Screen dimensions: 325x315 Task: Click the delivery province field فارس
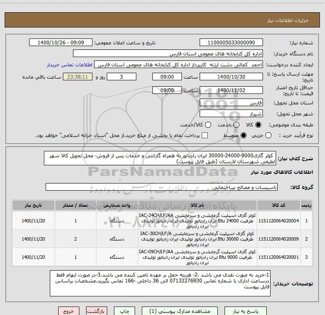(x=231, y=102)
